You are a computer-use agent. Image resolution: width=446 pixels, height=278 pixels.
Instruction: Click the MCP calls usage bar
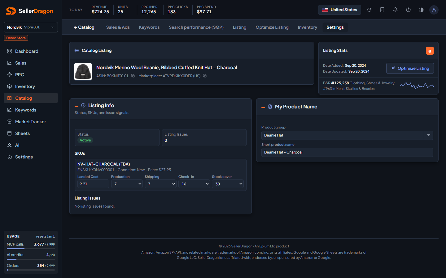click(x=31, y=249)
